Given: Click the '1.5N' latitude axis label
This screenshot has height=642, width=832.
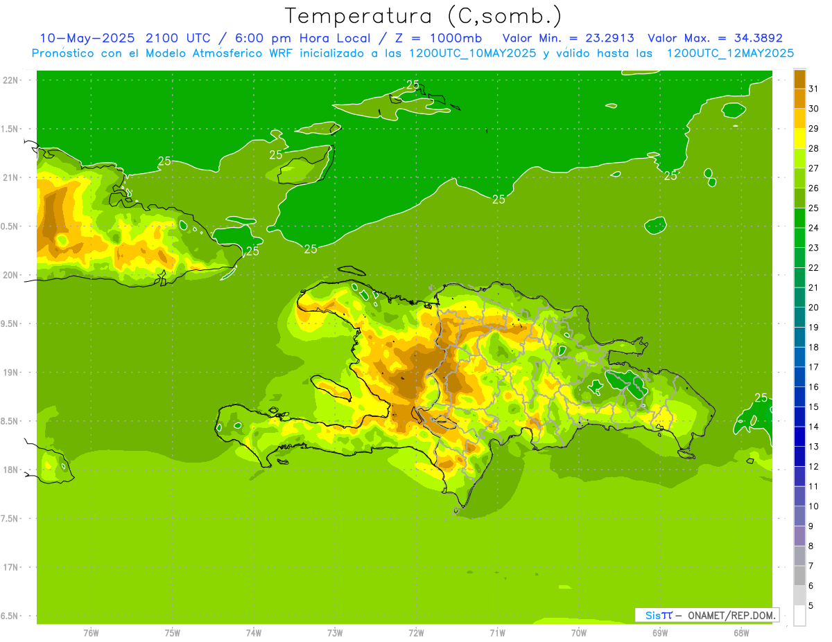Looking at the screenshot, I should tap(11, 129).
